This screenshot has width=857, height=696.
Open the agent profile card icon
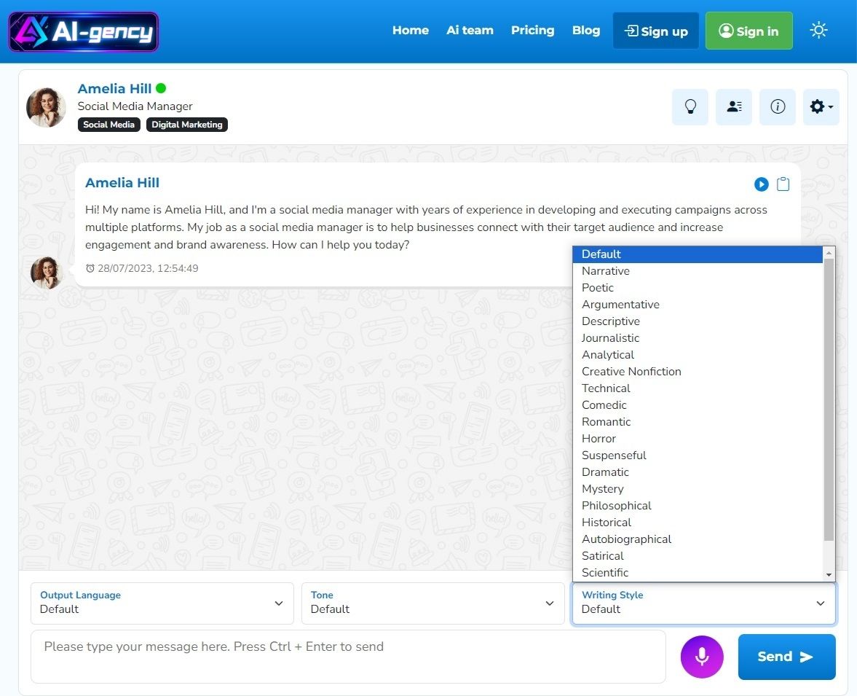733,107
